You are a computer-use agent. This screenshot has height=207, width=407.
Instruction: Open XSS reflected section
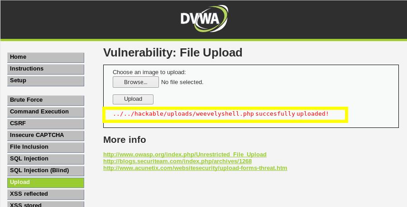coord(46,194)
